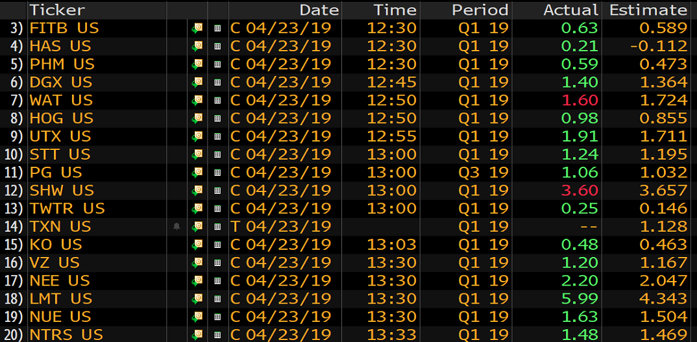This screenshot has width=697, height=342.
Task: Select the TXN US ticker
Action: tap(60, 226)
